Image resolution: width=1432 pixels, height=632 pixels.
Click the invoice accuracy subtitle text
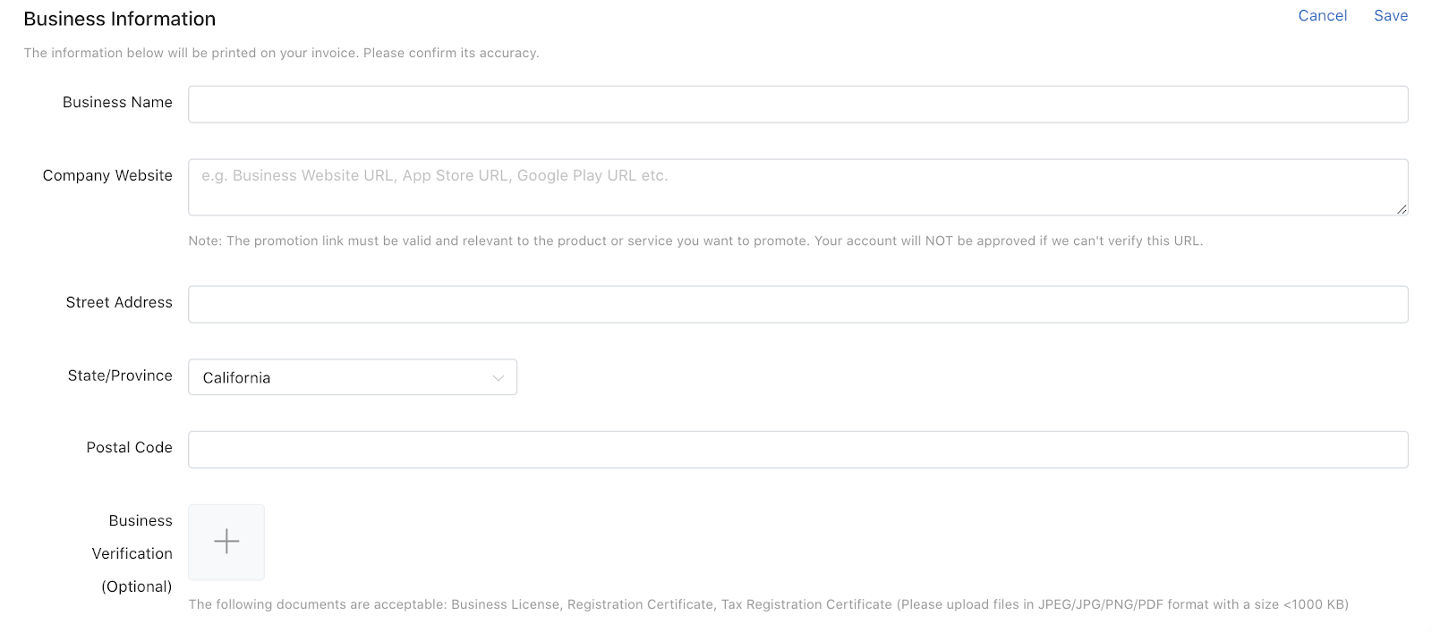281,54
